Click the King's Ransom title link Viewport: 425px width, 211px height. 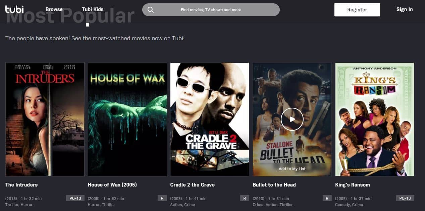click(x=353, y=185)
